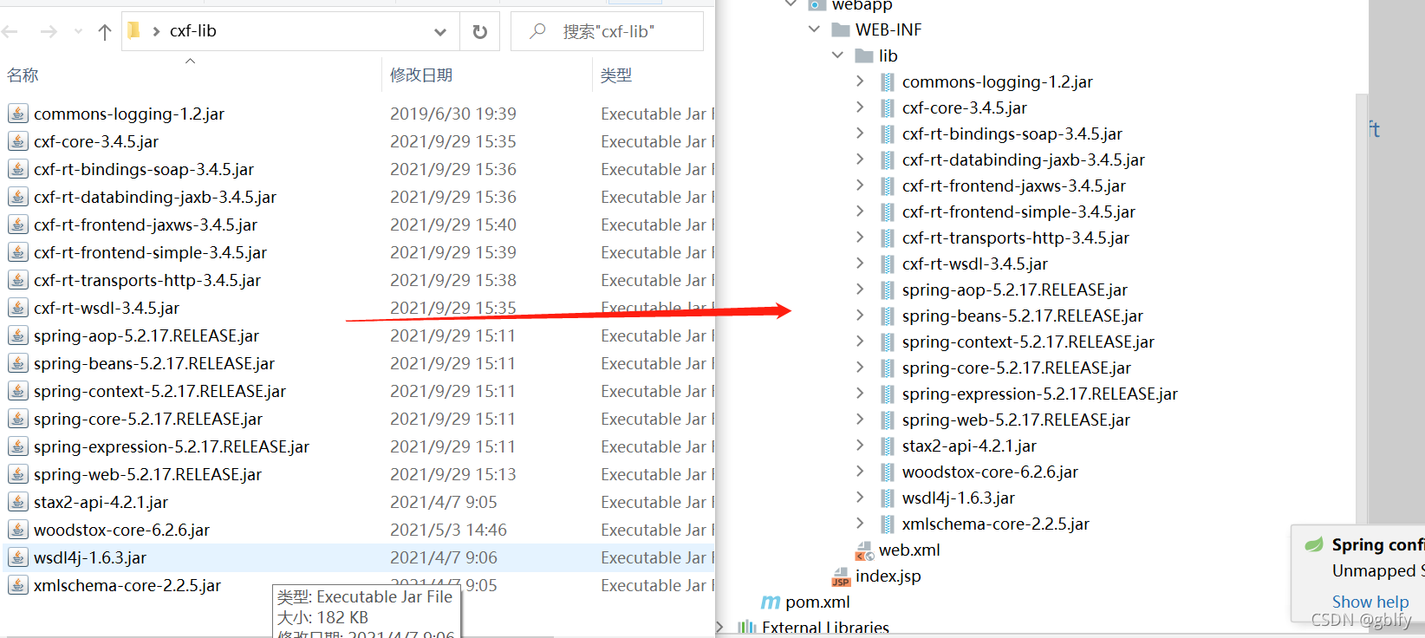The image size is (1425, 638).
Task: Click the Spring leaf icon in notification
Action: pos(1314,544)
